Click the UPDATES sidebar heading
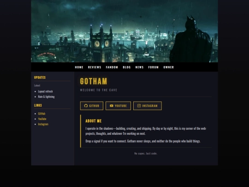 [x=40, y=78]
